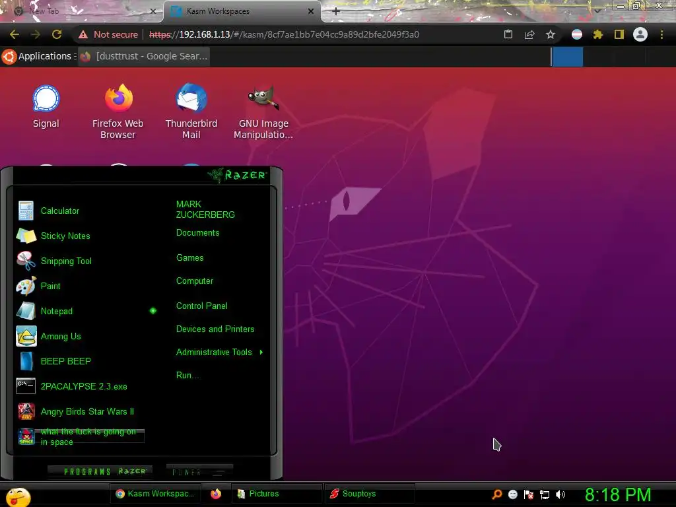Screen dimensions: 676x507
Task: Click the Calculator icon in start menu
Action: coord(26,211)
